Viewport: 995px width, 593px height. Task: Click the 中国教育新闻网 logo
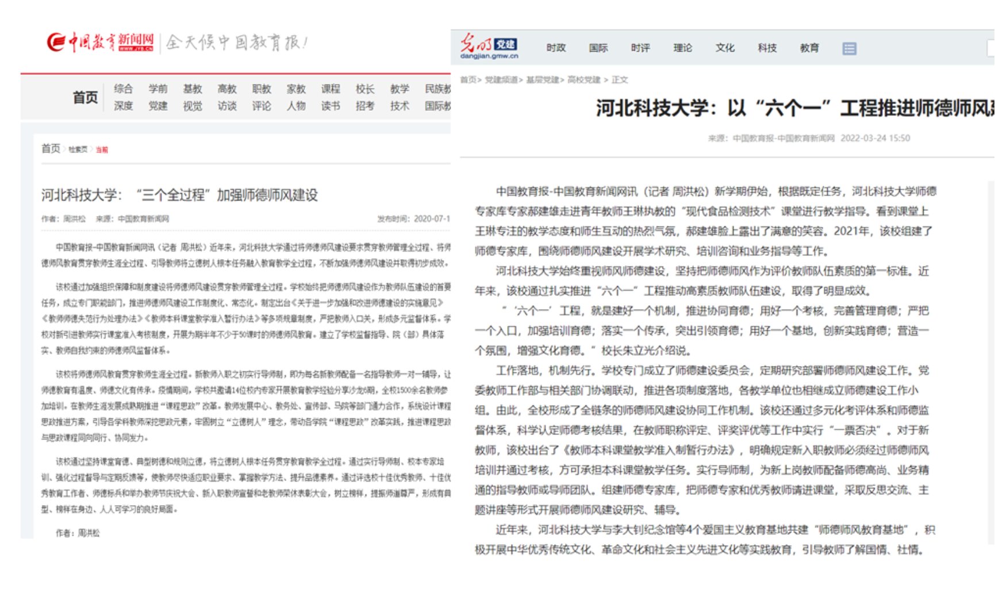[x=101, y=42]
